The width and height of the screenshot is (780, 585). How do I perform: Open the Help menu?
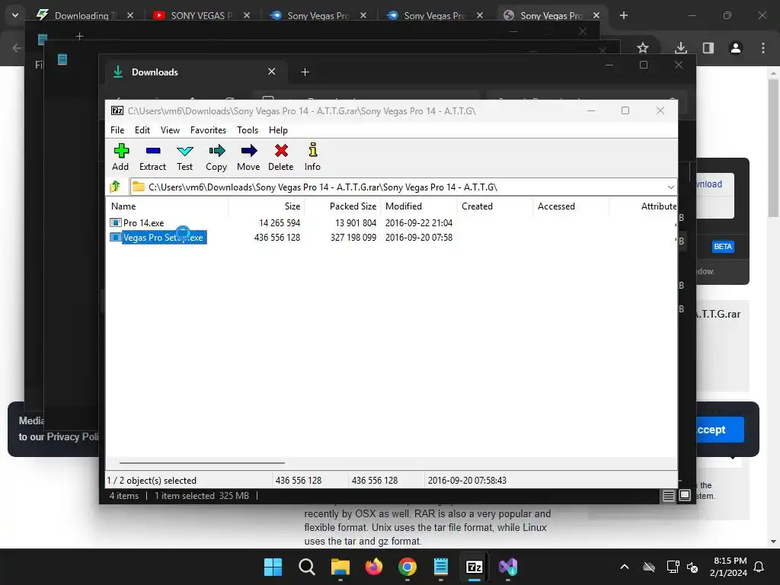[x=279, y=129]
